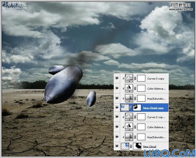Image resolution: width=196 pixels, height=158 pixels.
Task: Select the New Cloud layer mask thumbnail
Action: pyautogui.click(x=137, y=146)
